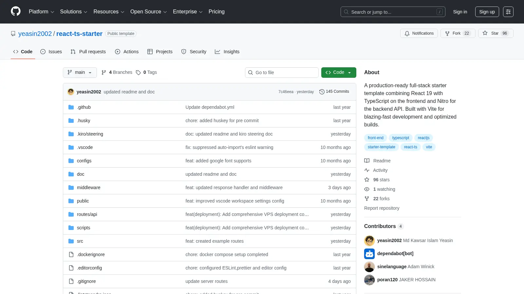Open commit 7c46eea hash link
This screenshot has height=294, width=524.
pos(286,92)
